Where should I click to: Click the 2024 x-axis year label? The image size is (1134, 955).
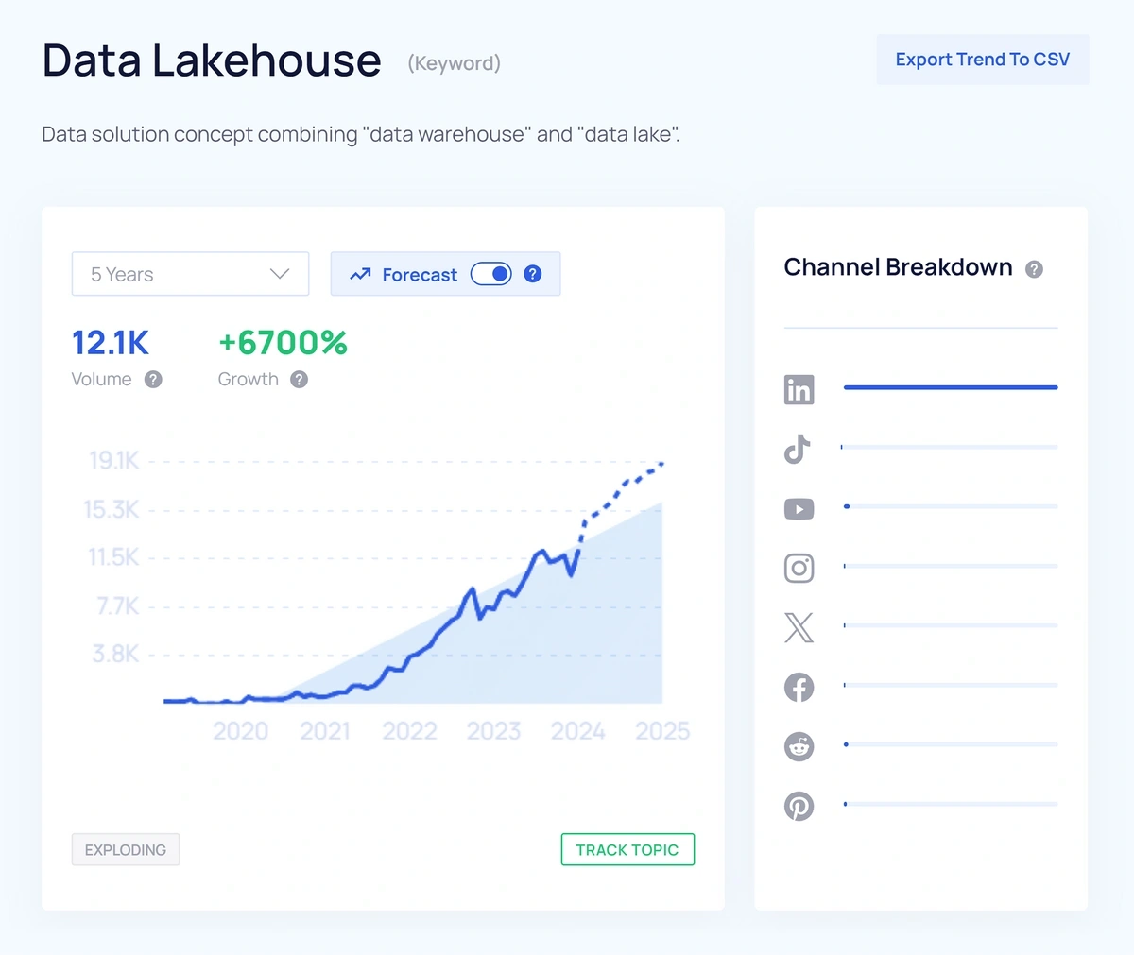pyautogui.click(x=577, y=731)
